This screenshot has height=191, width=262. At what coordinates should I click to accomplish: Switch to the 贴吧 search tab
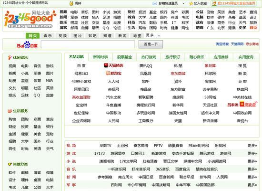pyautogui.click(x=92, y=36)
